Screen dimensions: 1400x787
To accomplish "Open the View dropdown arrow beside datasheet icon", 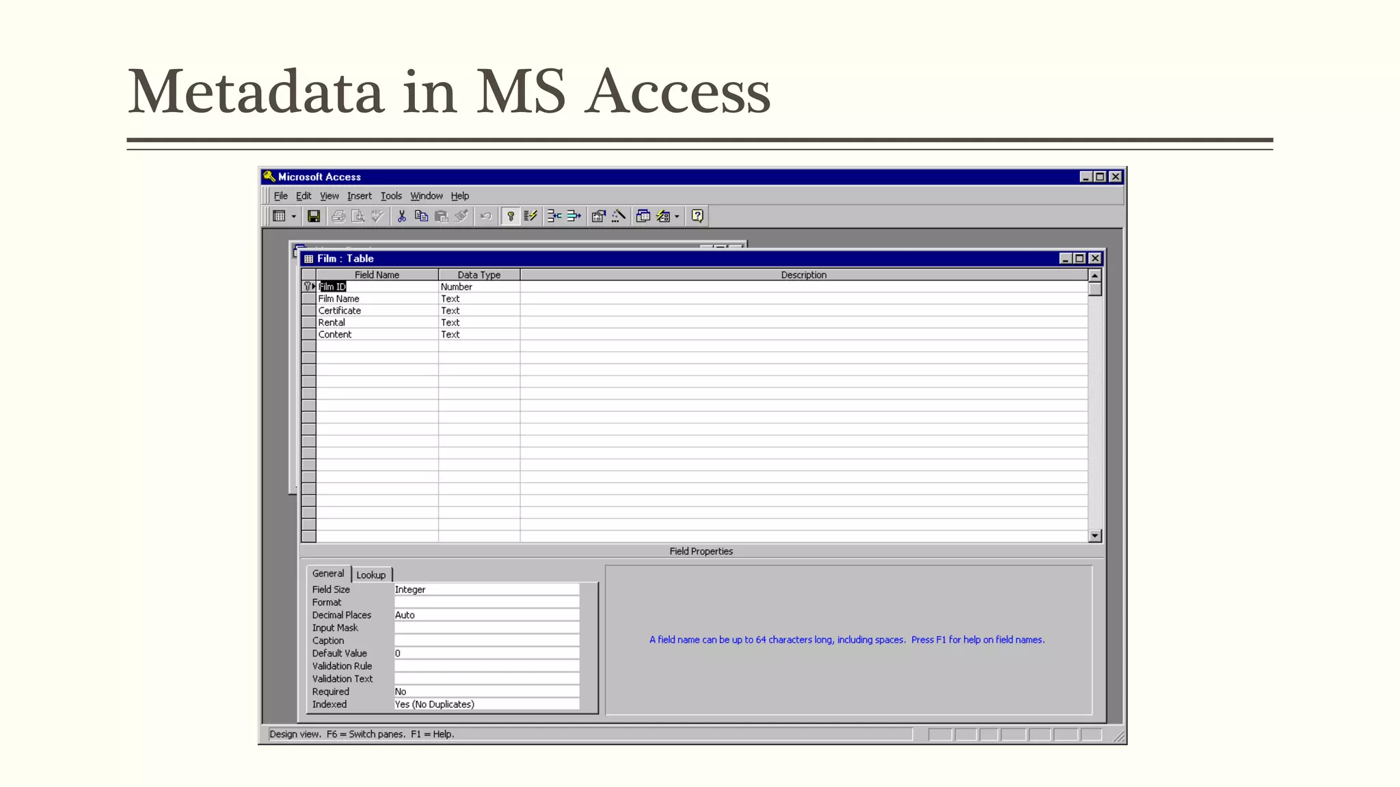I will click(294, 217).
